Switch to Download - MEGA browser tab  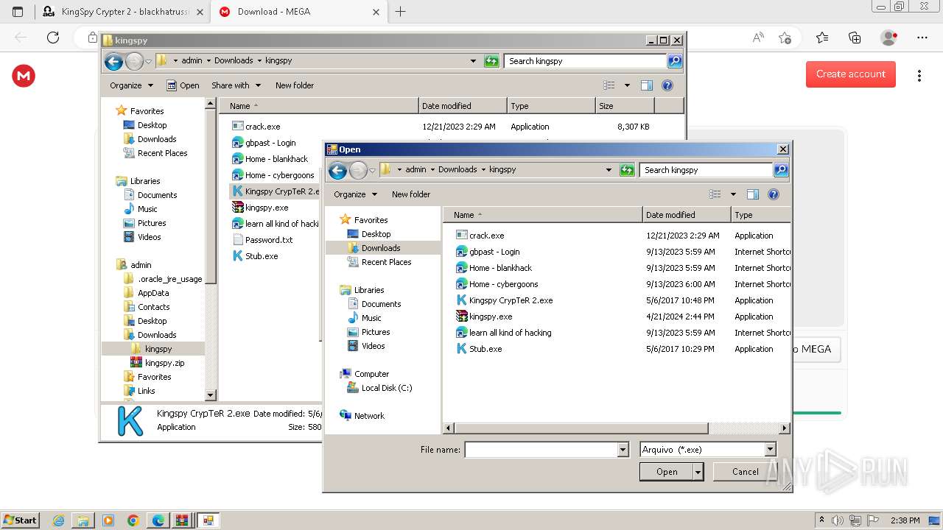(x=298, y=12)
